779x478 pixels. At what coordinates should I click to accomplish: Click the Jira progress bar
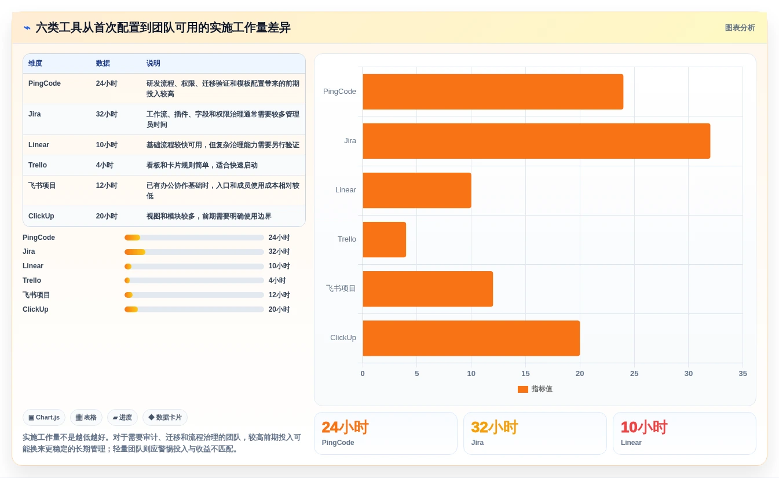pos(194,252)
